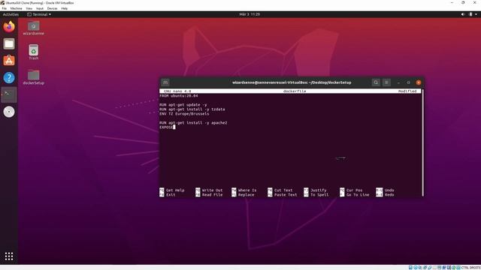Select the Trash icon on the desktop

[x=33, y=52]
